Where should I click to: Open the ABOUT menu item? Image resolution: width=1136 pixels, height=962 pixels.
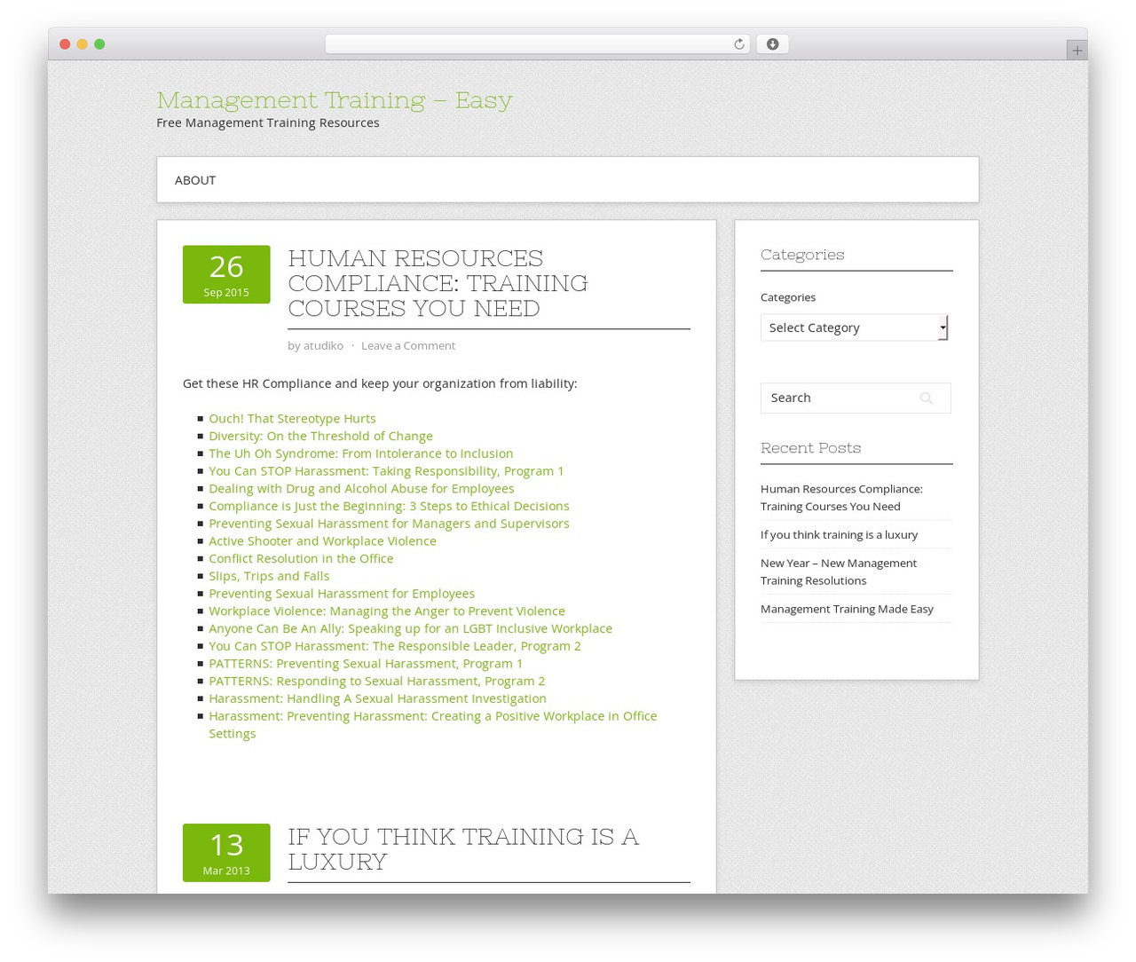[195, 180]
